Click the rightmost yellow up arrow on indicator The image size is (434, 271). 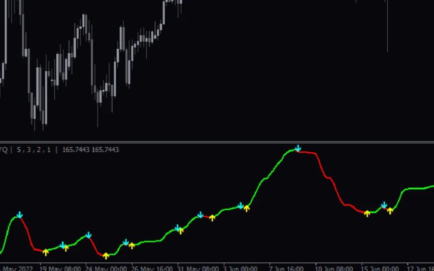390,211
